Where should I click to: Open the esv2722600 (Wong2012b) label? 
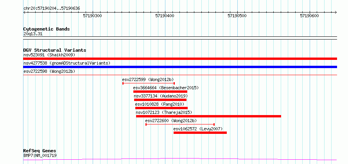171,121
